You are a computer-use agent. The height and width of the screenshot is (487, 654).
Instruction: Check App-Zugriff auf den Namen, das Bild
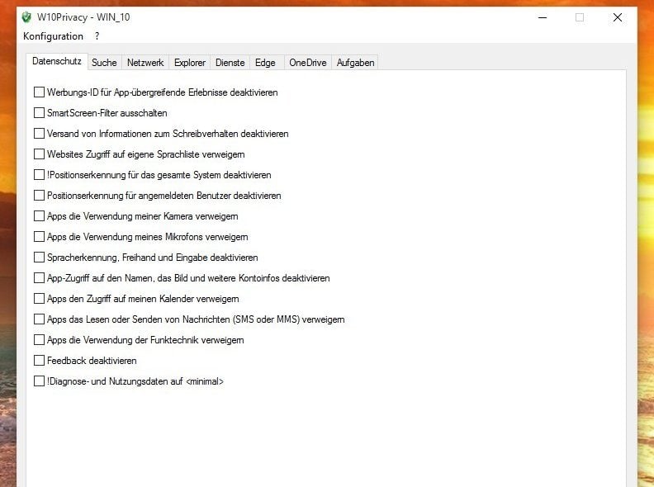coord(39,277)
